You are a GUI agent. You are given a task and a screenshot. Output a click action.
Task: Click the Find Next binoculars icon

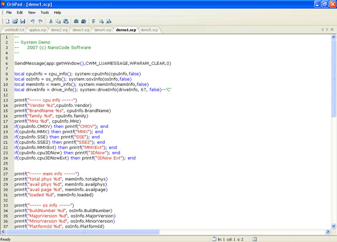[83, 21]
